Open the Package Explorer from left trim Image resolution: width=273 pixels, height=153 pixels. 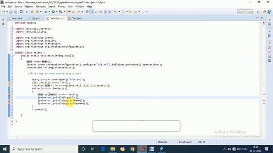[3, 24]
